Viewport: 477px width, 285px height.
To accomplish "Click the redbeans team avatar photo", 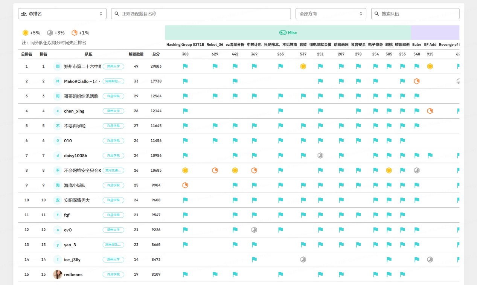I will tap(58, 274).
